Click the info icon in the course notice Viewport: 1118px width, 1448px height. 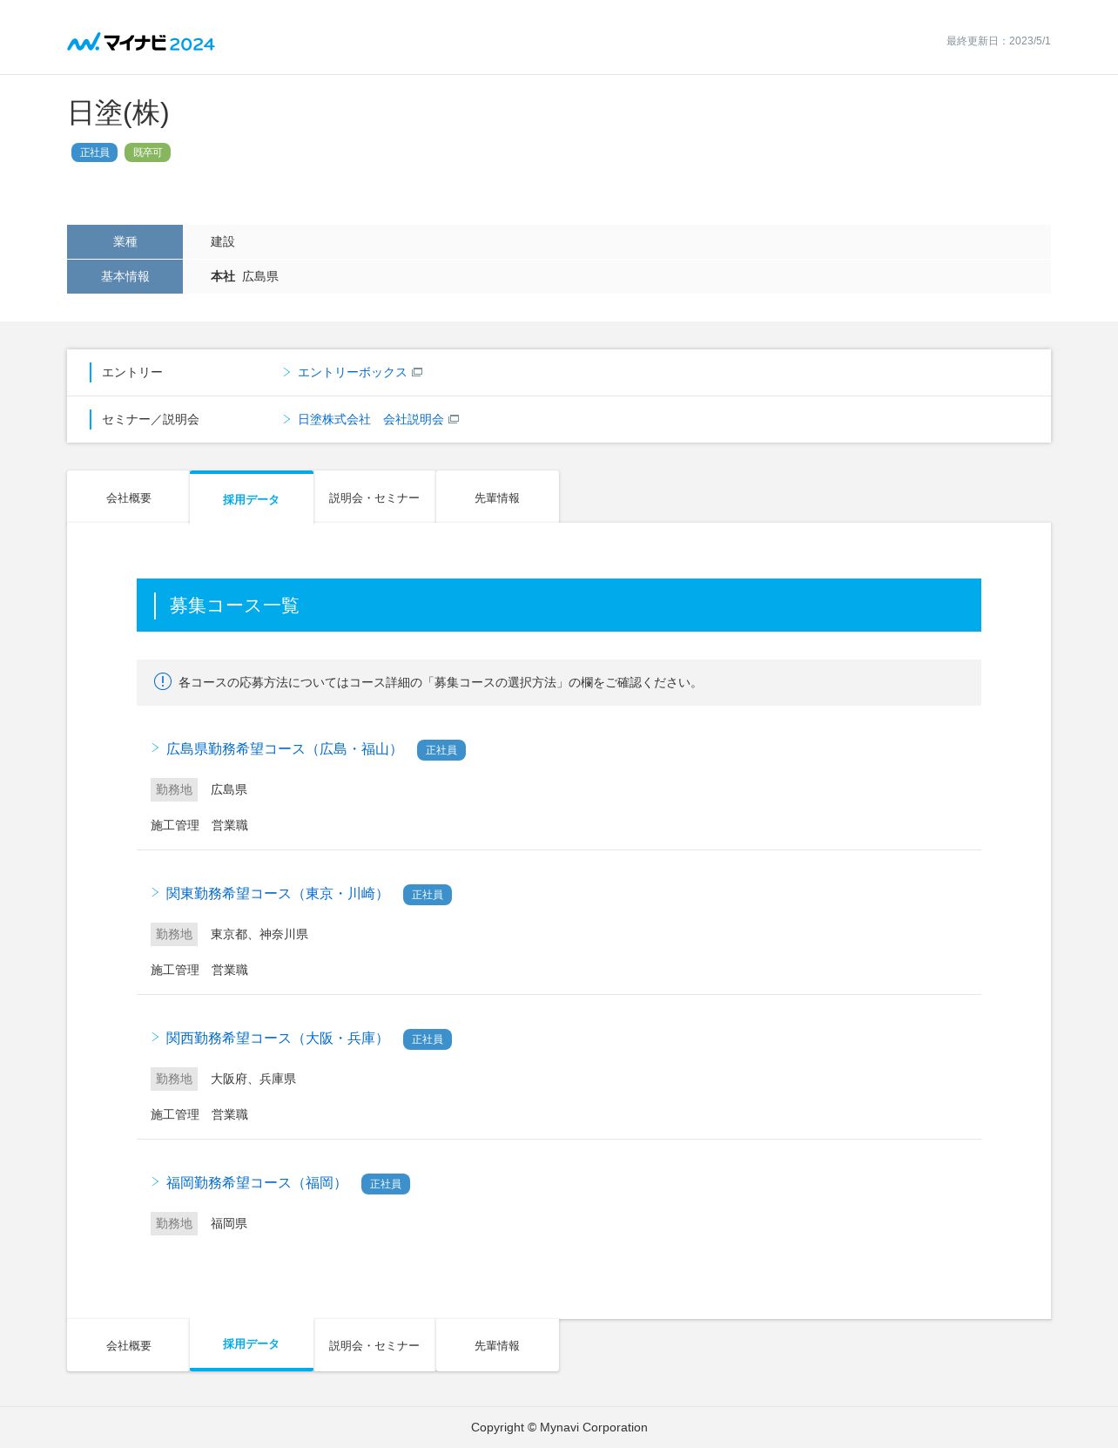[163, 681]
